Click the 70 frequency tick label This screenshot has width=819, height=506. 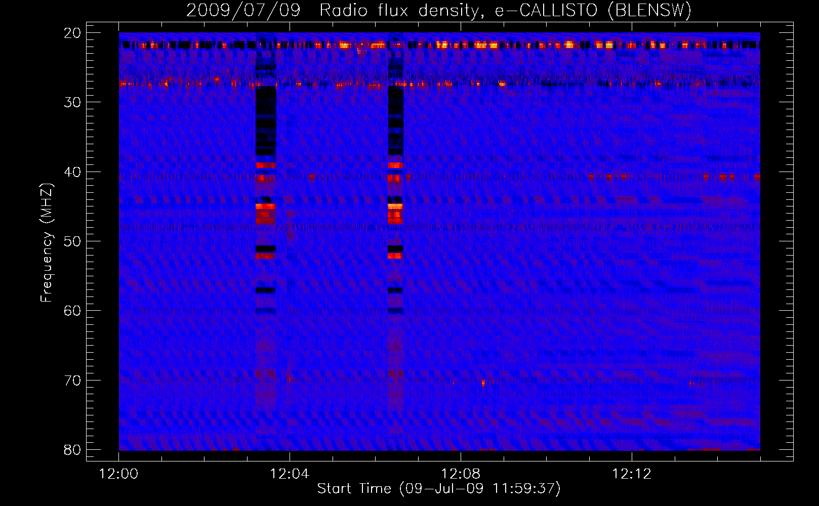tap(72, 381)
